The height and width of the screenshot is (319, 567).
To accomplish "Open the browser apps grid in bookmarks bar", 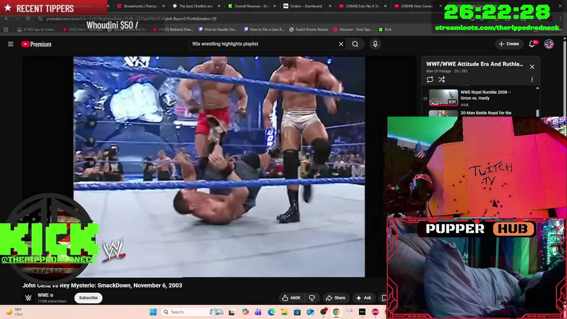I will [6, 29].
